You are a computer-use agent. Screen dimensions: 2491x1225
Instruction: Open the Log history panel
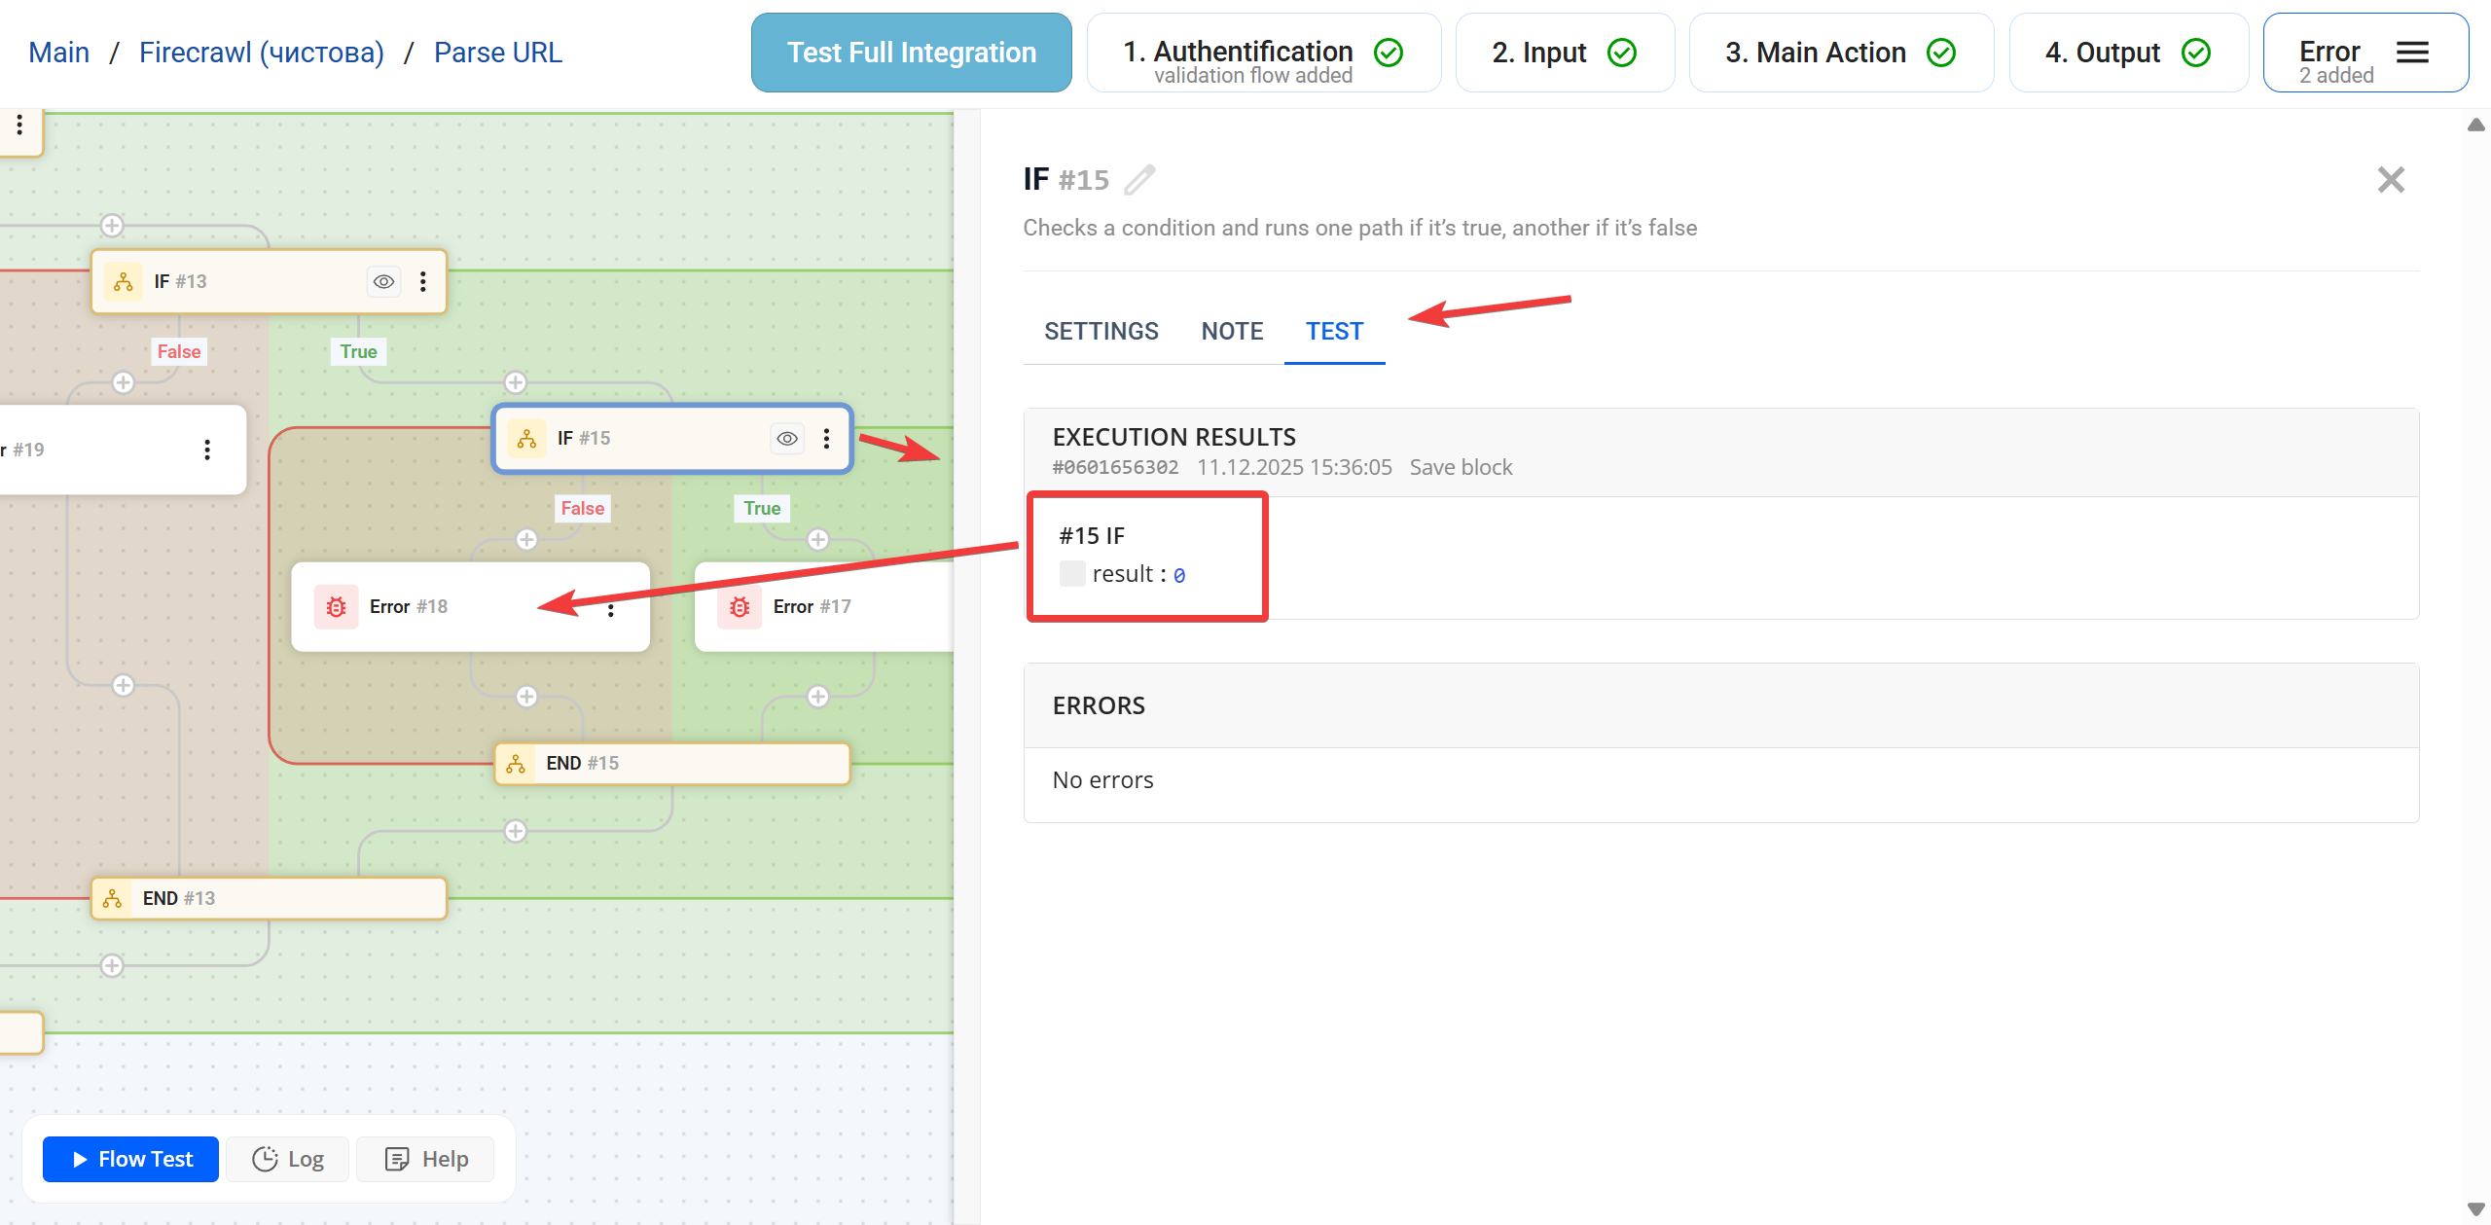click(288, 1159)
